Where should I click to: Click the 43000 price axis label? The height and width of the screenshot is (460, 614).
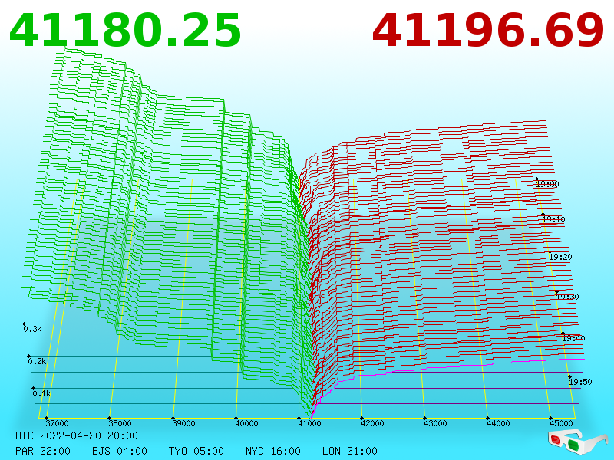pos(435,423)
